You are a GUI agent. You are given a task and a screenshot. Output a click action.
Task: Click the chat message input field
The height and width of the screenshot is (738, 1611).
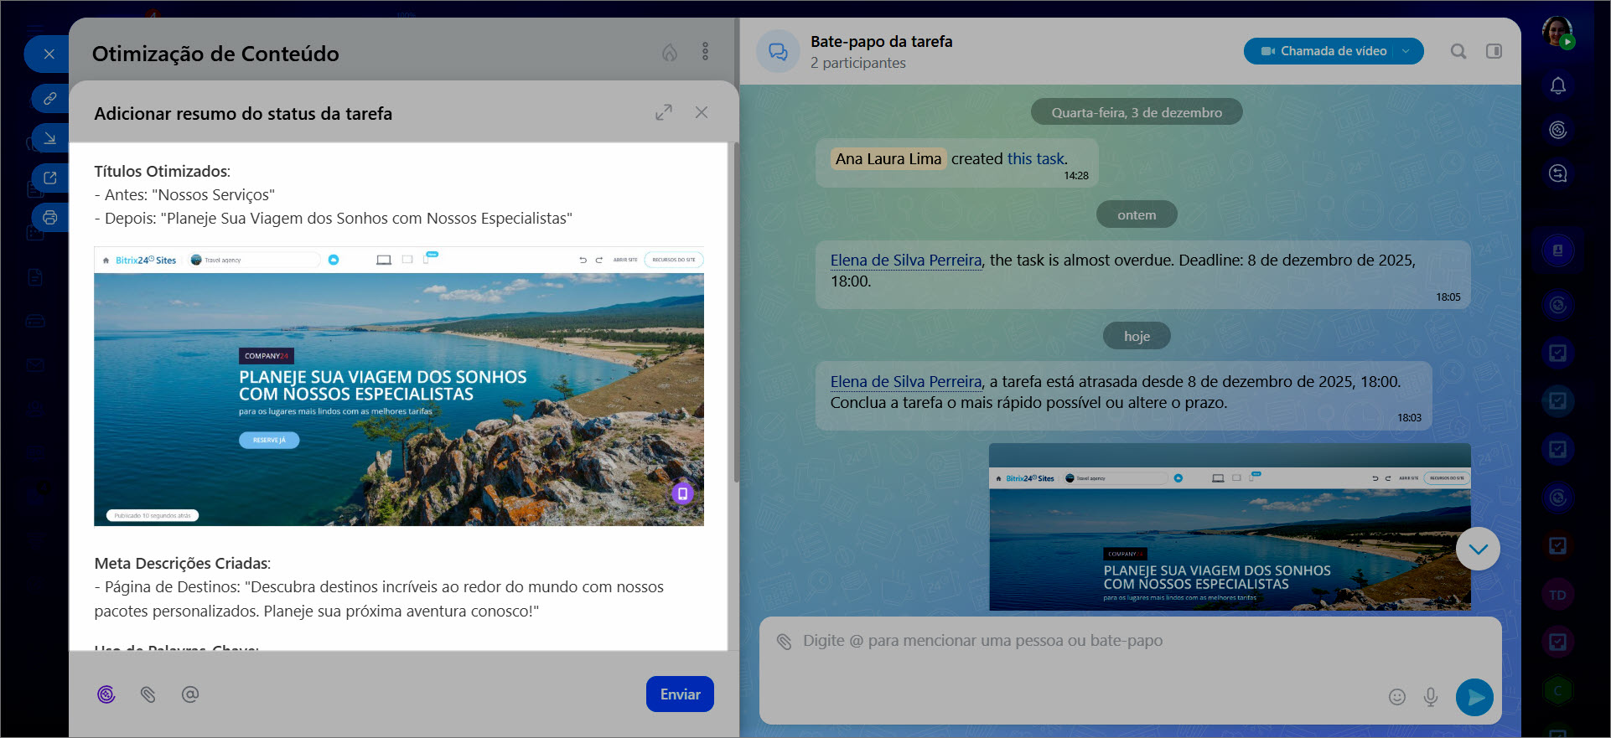click(1090, 641)
